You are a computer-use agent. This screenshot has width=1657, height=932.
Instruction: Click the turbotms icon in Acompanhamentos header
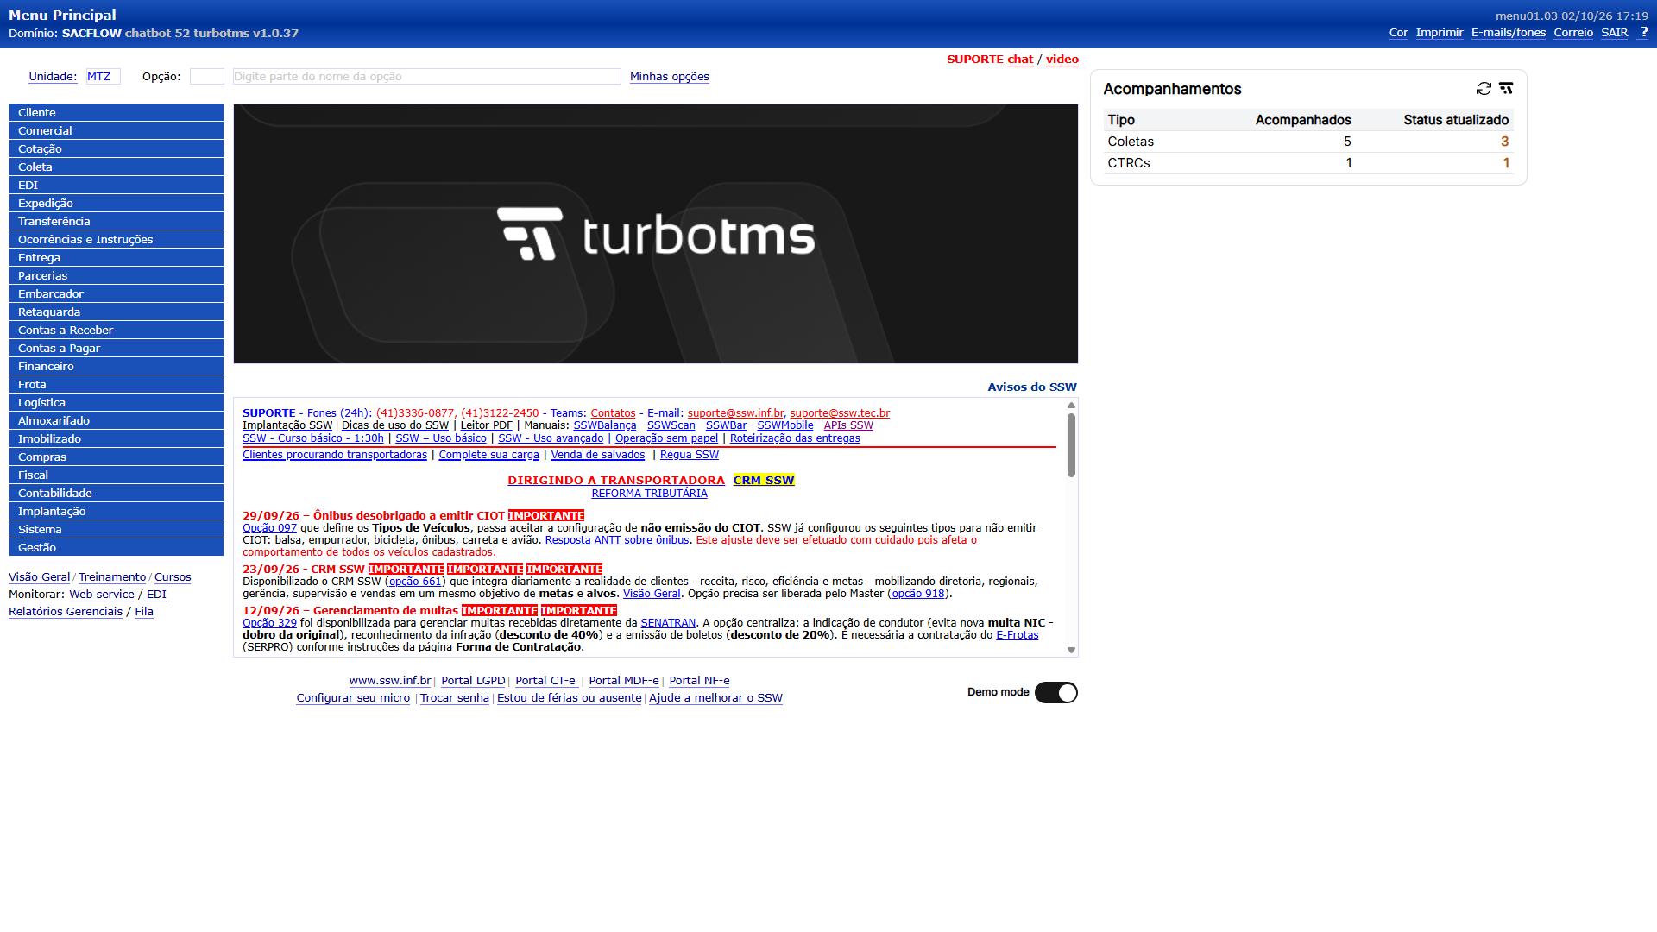[1506, 89]
